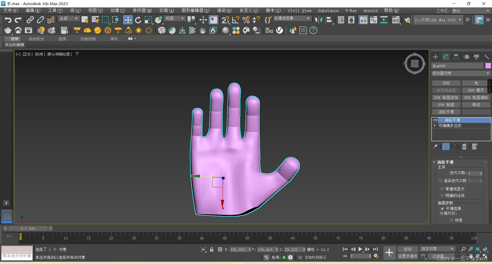Viewport: 492px width, 264px height.
Task: Click the Shell modifier button
Action: (x=476, y=83)
